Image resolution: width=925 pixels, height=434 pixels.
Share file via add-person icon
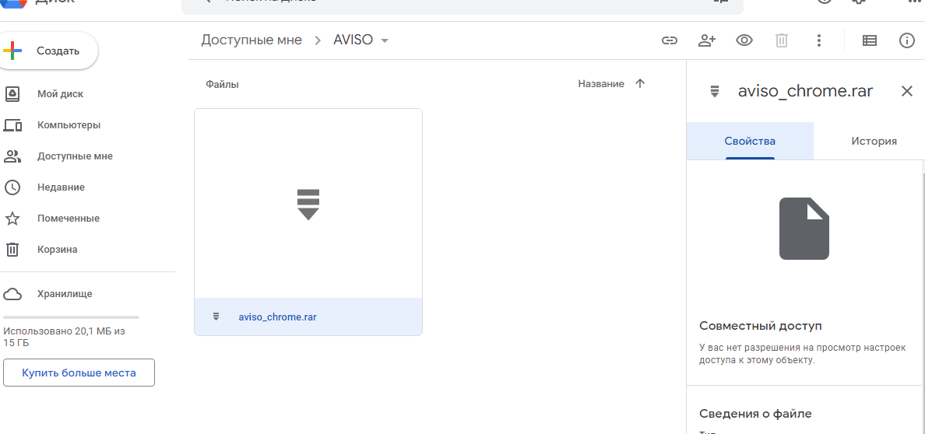pos(707,40)
